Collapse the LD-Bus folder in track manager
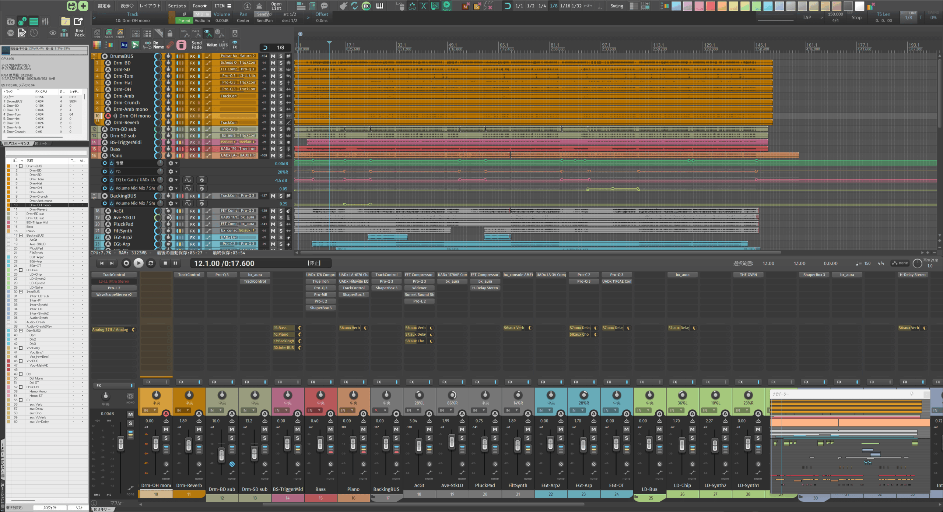 click(21, 270)
